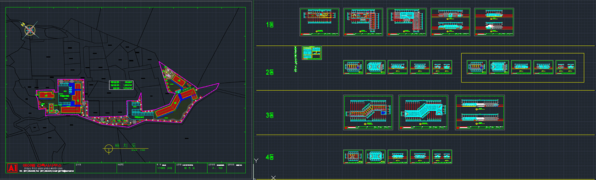
Task: Open the third 4동 sheet
Action: coord(397,157)
